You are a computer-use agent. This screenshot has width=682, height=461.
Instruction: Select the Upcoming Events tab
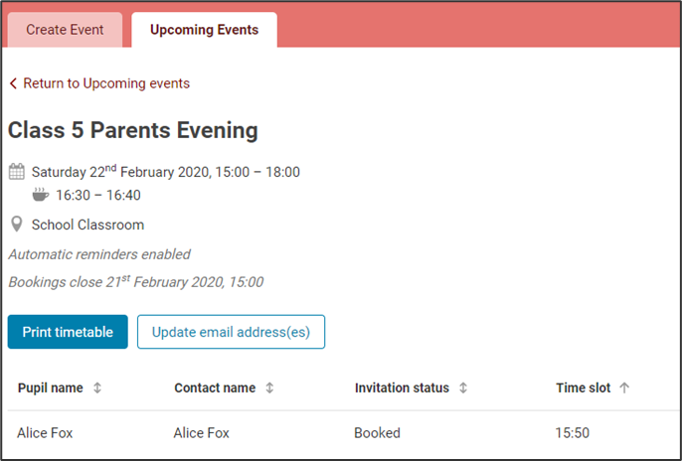[204, 30]
